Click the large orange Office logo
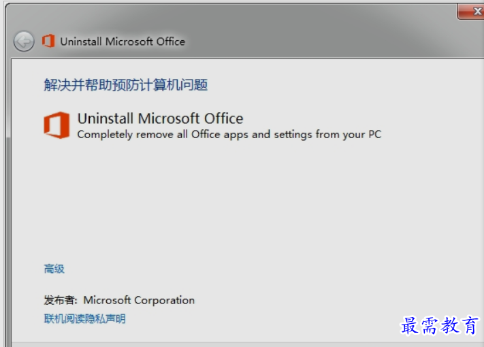 [57, 125]
